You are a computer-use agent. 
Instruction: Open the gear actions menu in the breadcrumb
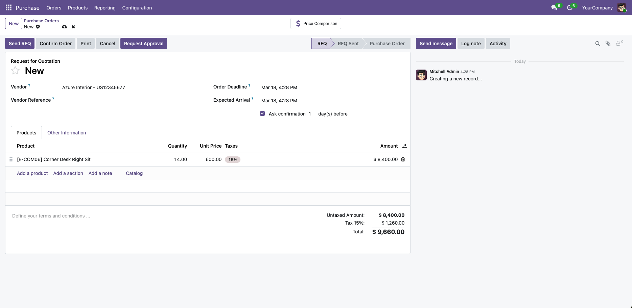point(38,27)
